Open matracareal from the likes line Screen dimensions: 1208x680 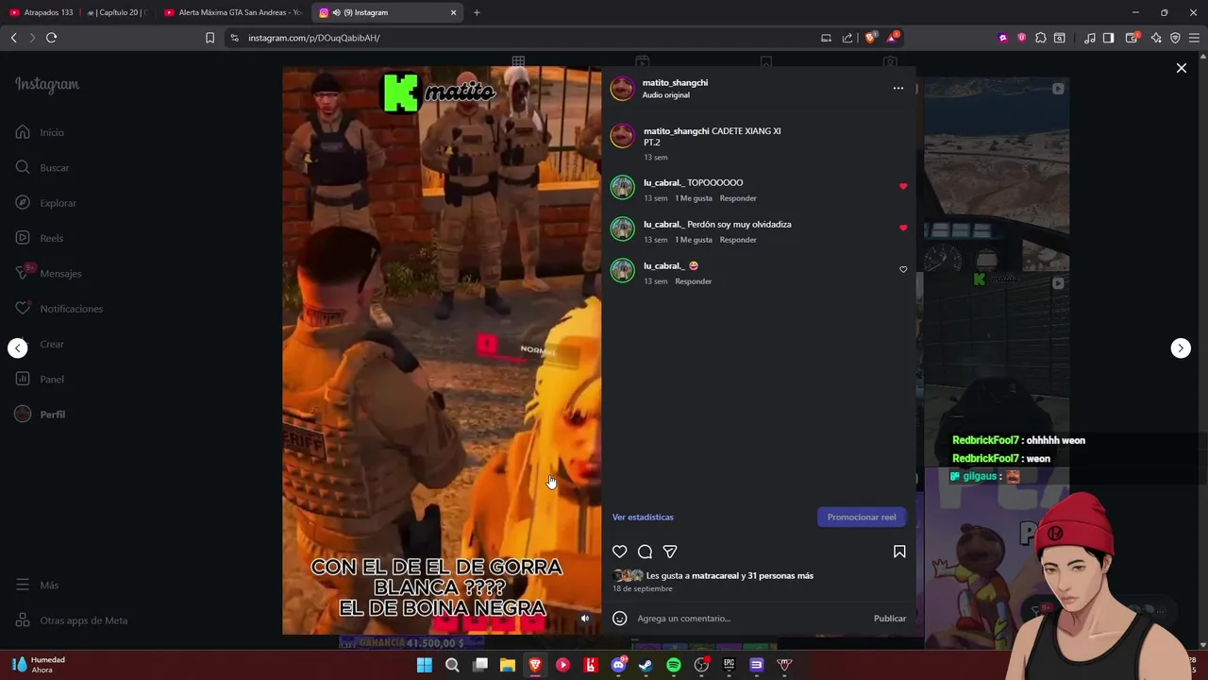(715, 575)
